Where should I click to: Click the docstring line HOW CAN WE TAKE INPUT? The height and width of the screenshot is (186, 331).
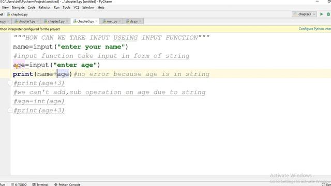(x=112, y=38)
